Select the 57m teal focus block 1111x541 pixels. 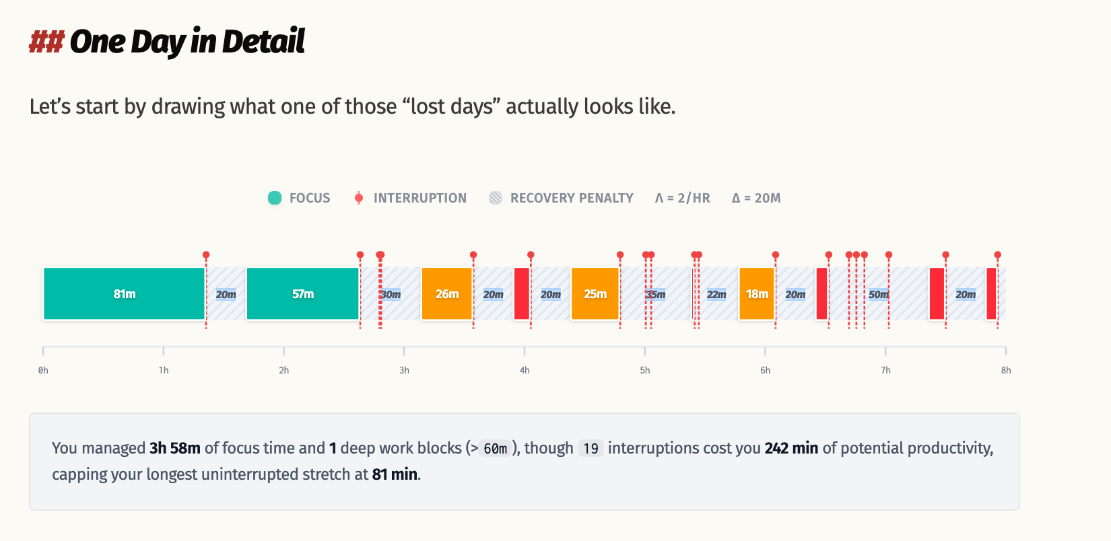tap(302, 294)
